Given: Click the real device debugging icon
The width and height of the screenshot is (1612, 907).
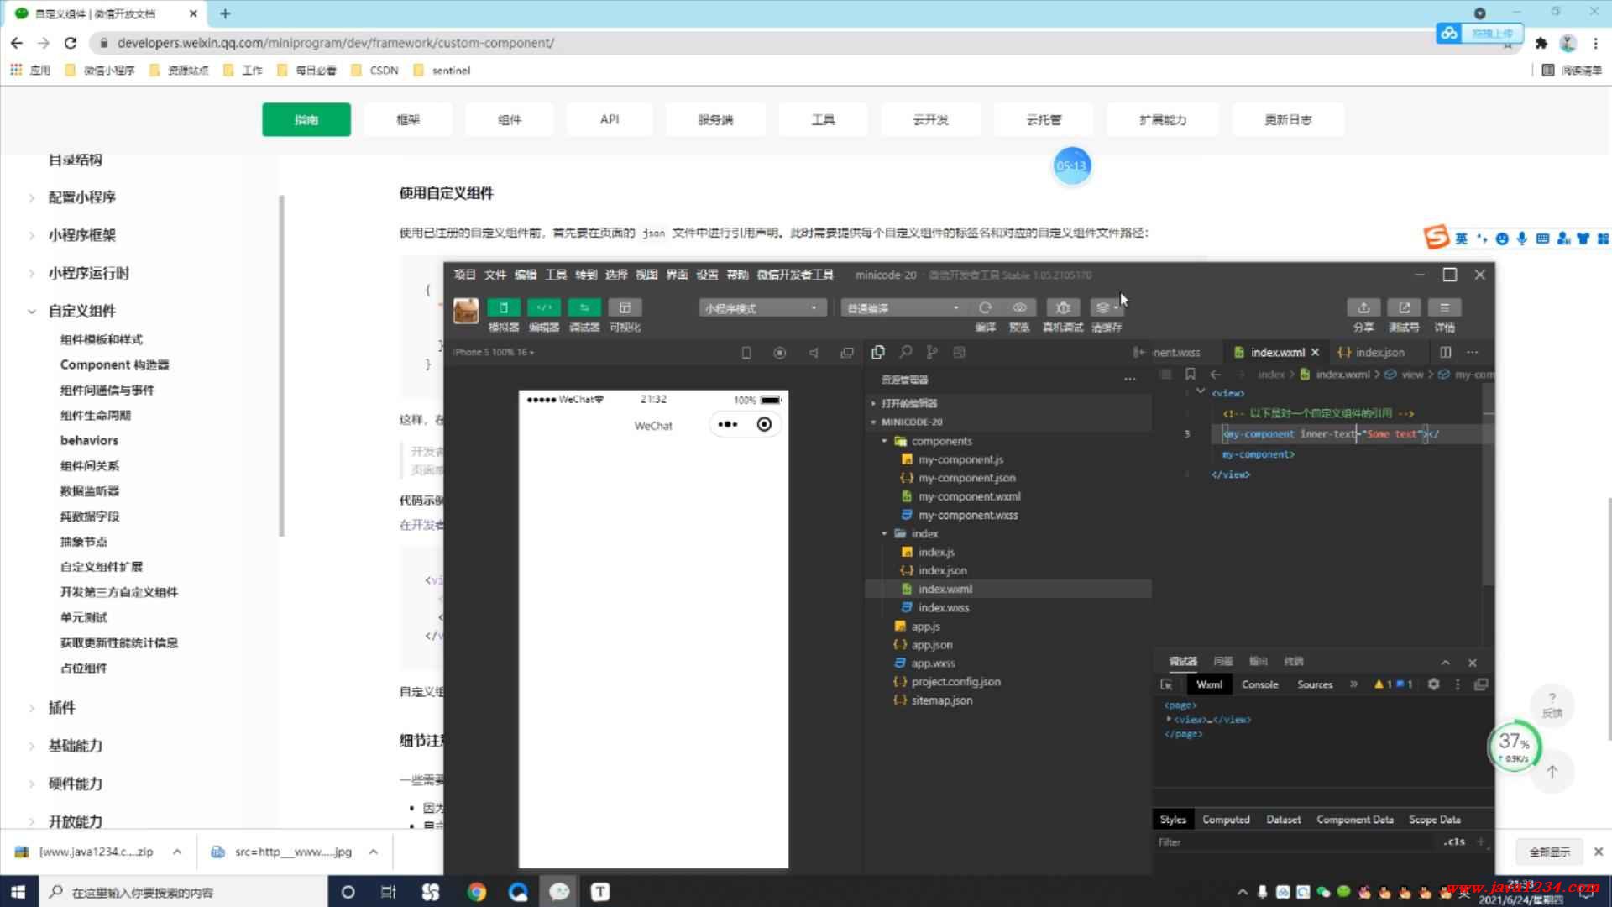Looking at the screenshot, I should tap(1063, 307).
